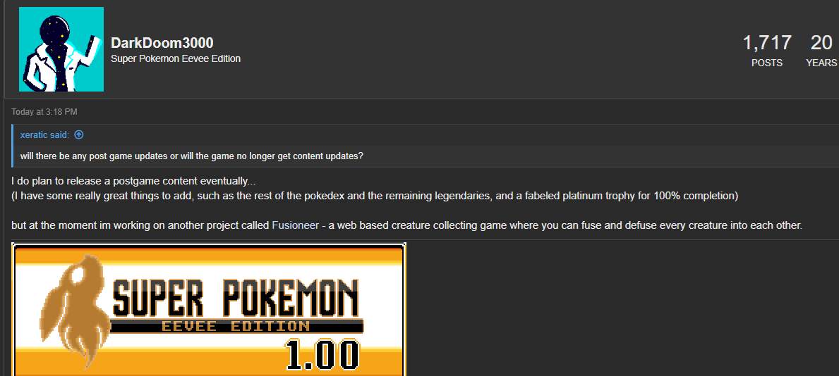
Task: Open the Super Pokemon Eevee Edition banner image
Action: [209, 309]
